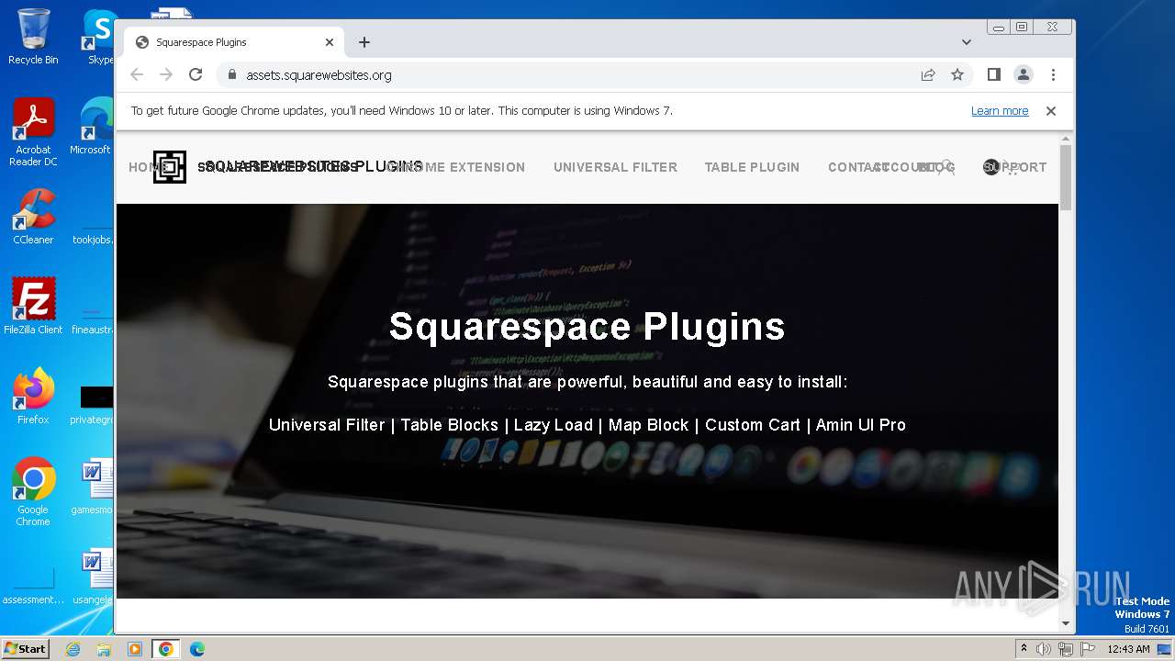The image size is (1175, 661).
Task: Open Acrobat Reader DC shortcut
Action: tap(33, 132)
